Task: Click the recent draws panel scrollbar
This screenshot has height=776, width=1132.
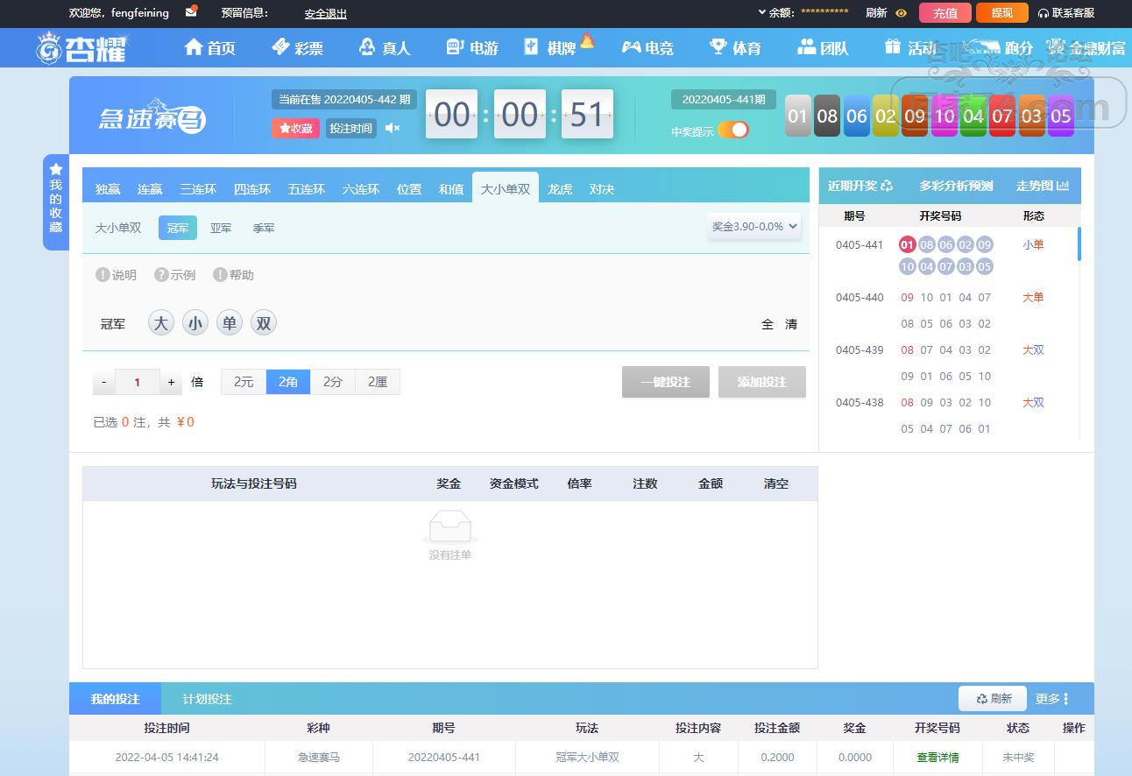Action: (1079, 244)
